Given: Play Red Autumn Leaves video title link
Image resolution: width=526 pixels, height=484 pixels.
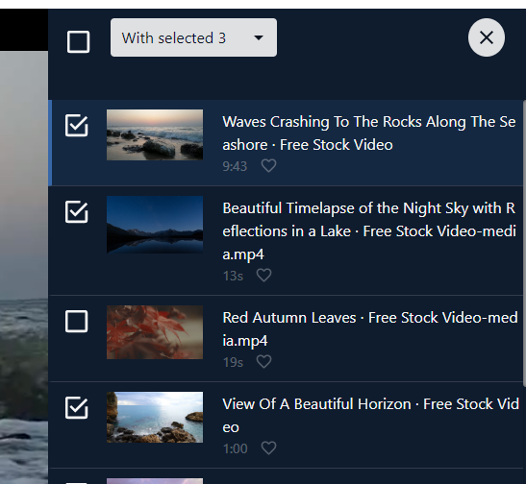Looking at the screenshot, I should point(369,329).
